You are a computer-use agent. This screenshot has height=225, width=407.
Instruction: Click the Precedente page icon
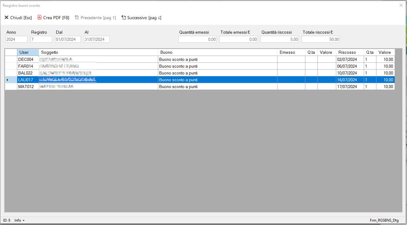point(77,18)
